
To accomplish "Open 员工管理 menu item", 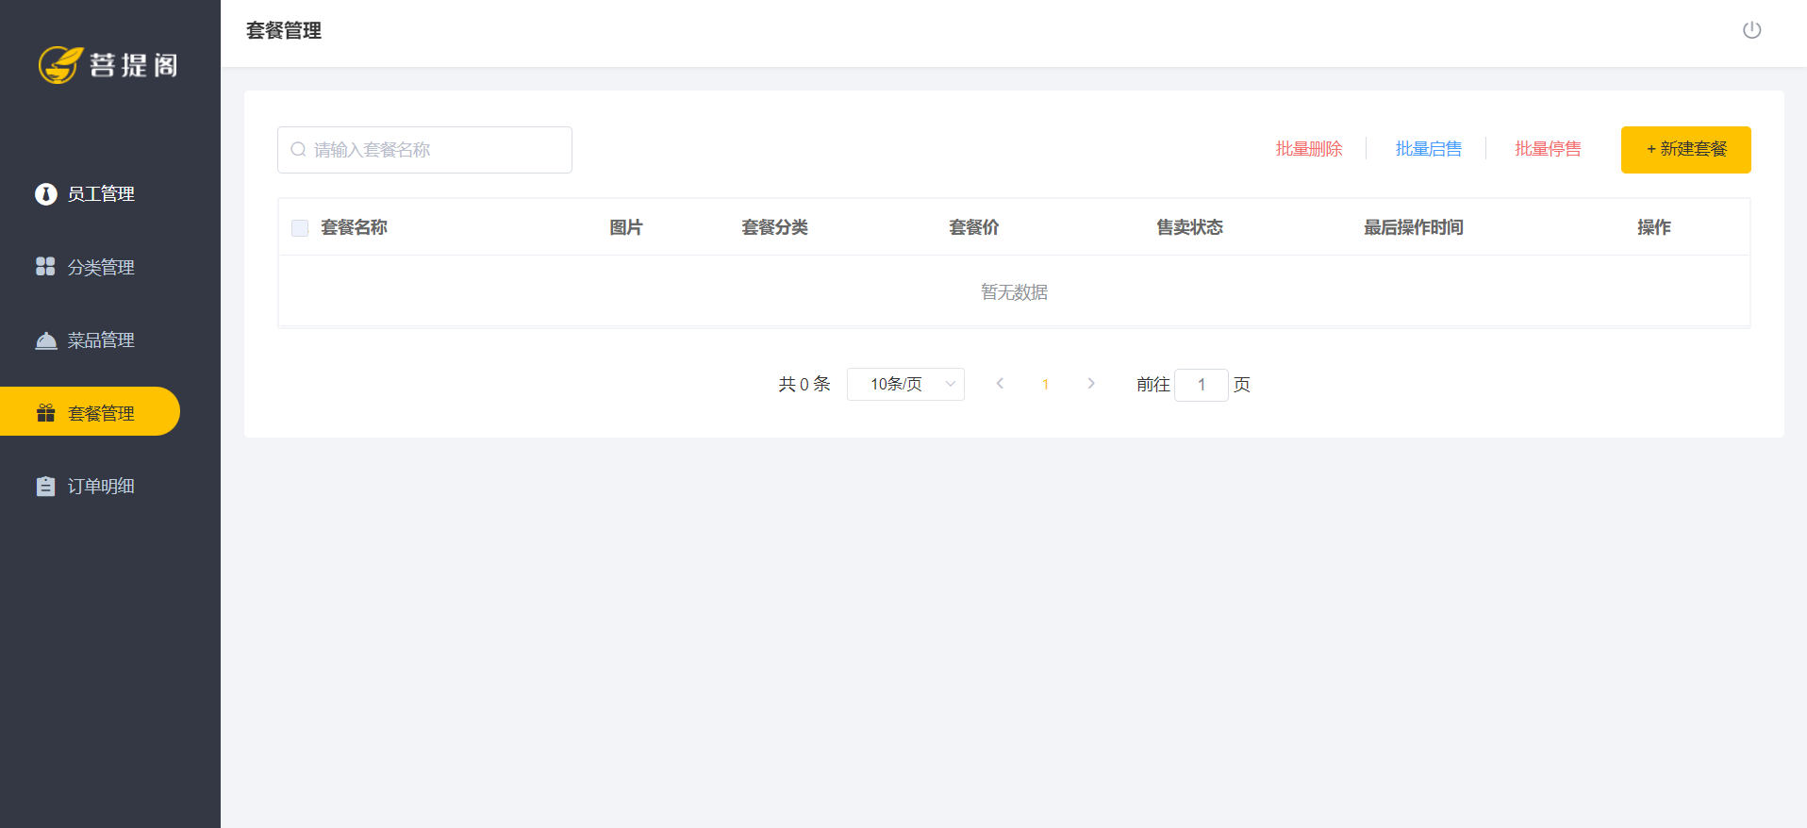I will tap(101, 193).
